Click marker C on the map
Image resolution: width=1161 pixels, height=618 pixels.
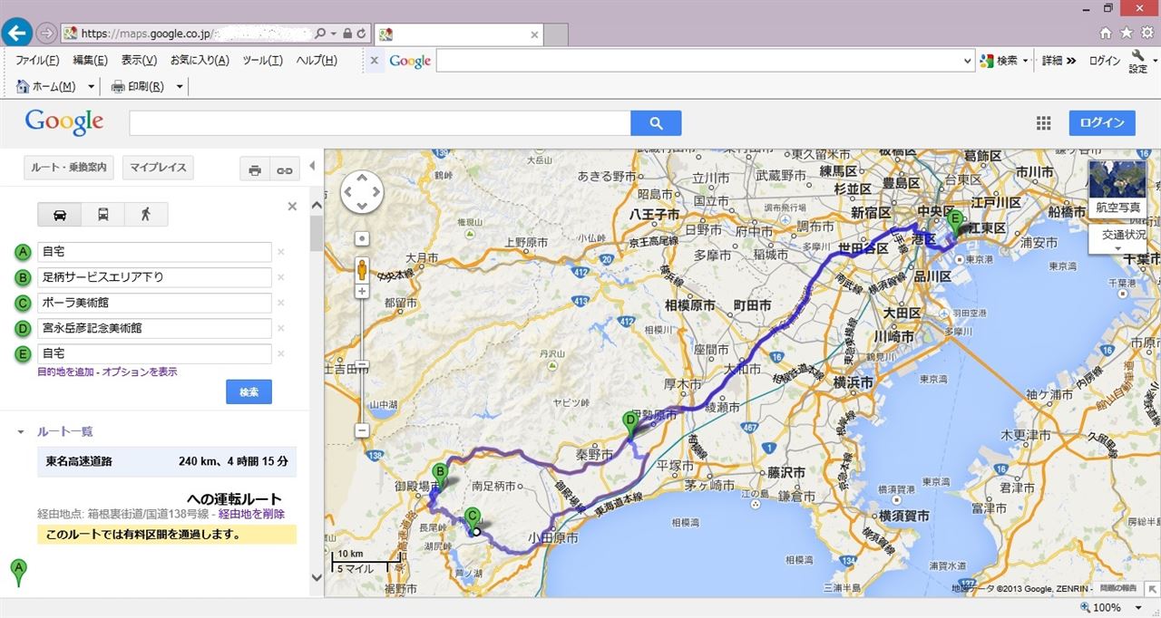coord(472,519)
